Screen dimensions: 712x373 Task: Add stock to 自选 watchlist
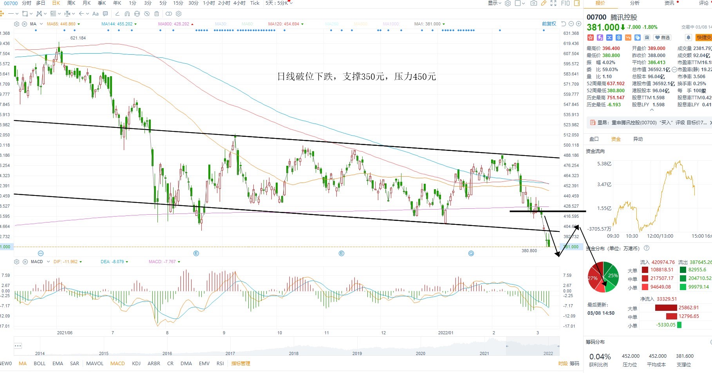click(663, 38)
